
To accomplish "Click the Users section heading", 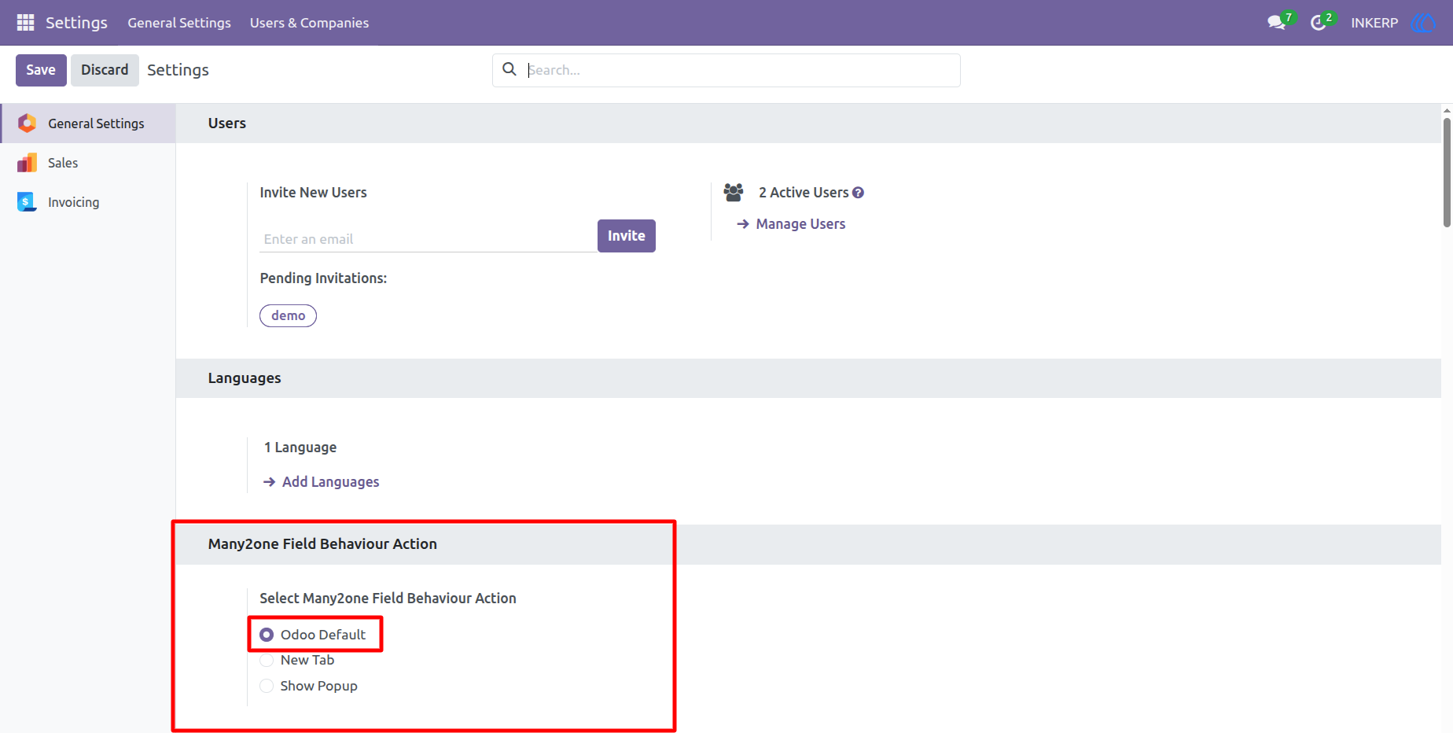I will tap(227, 123).
